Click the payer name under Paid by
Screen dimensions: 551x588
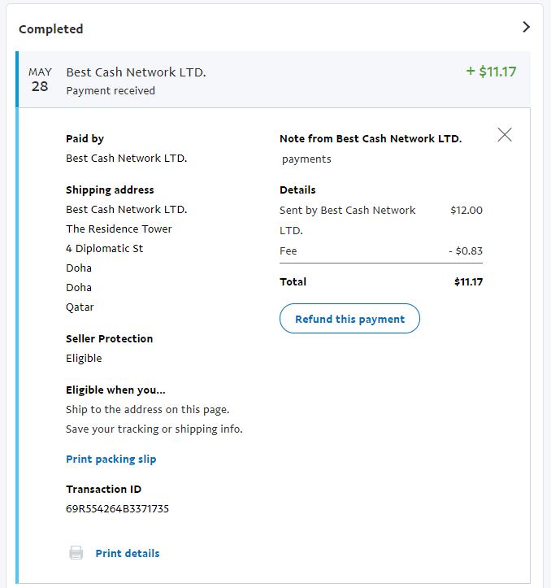point(127,159)
